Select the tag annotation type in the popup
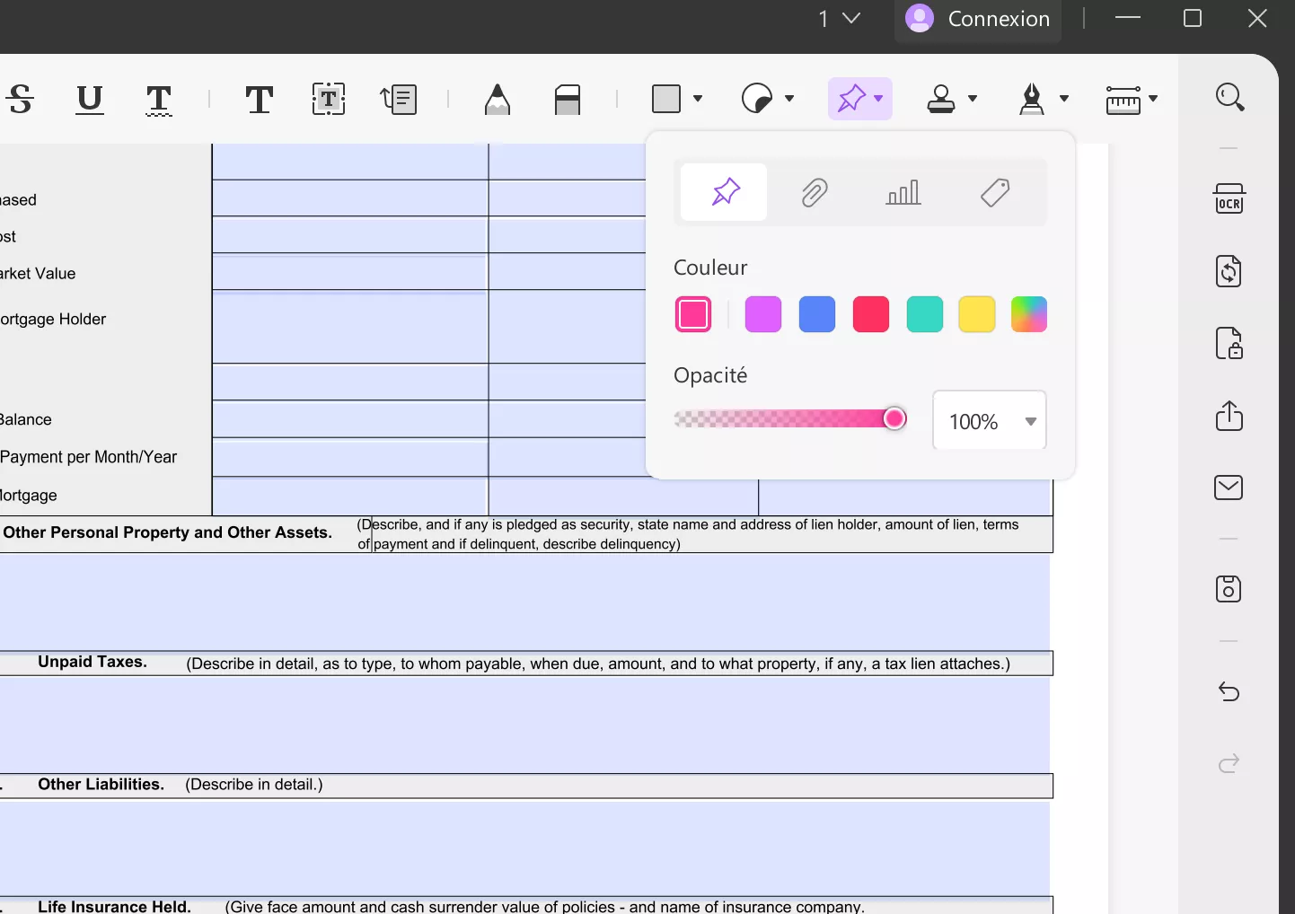This screenshot has width=1295, height=914. pos(996,192)
